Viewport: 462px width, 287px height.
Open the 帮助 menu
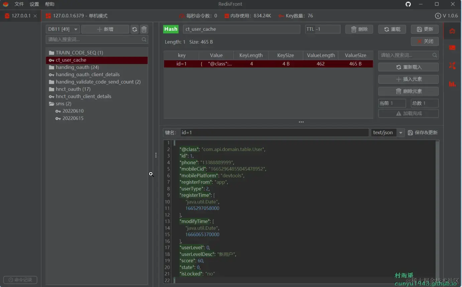click(x=50, y=4)
